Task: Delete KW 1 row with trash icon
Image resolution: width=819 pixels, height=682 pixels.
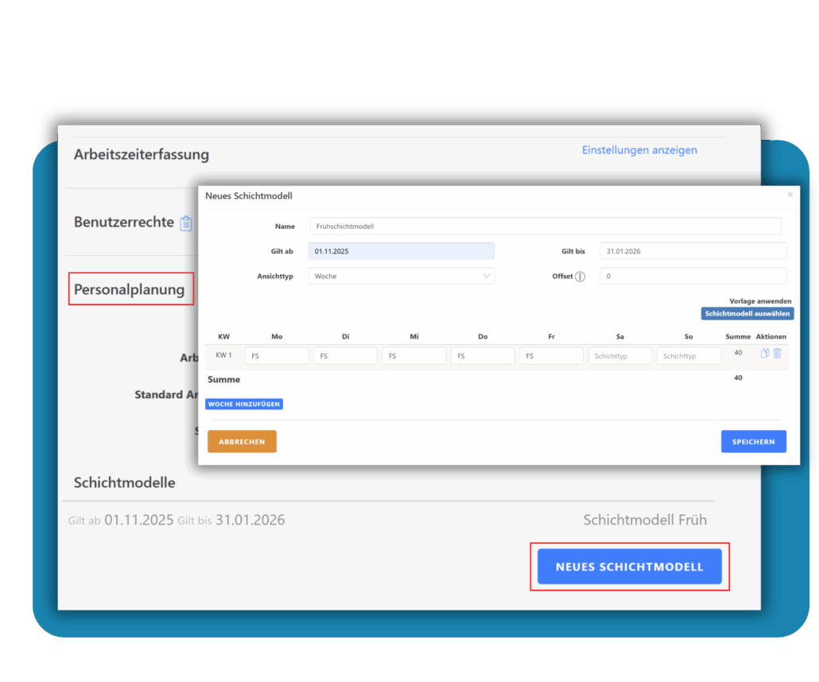Action: coord(778,354)
